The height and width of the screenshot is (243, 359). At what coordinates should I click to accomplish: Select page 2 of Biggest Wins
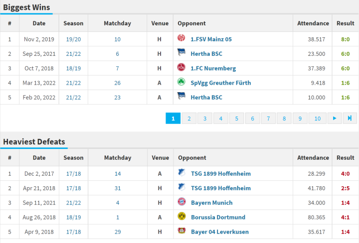(x=189, y=118)
